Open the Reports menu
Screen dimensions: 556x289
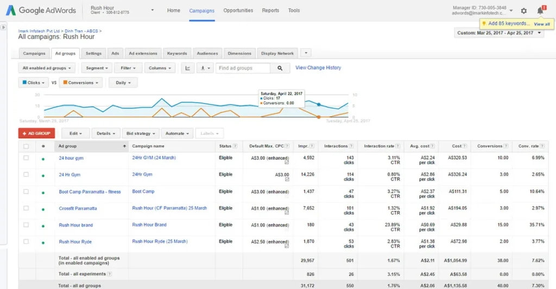270,10
